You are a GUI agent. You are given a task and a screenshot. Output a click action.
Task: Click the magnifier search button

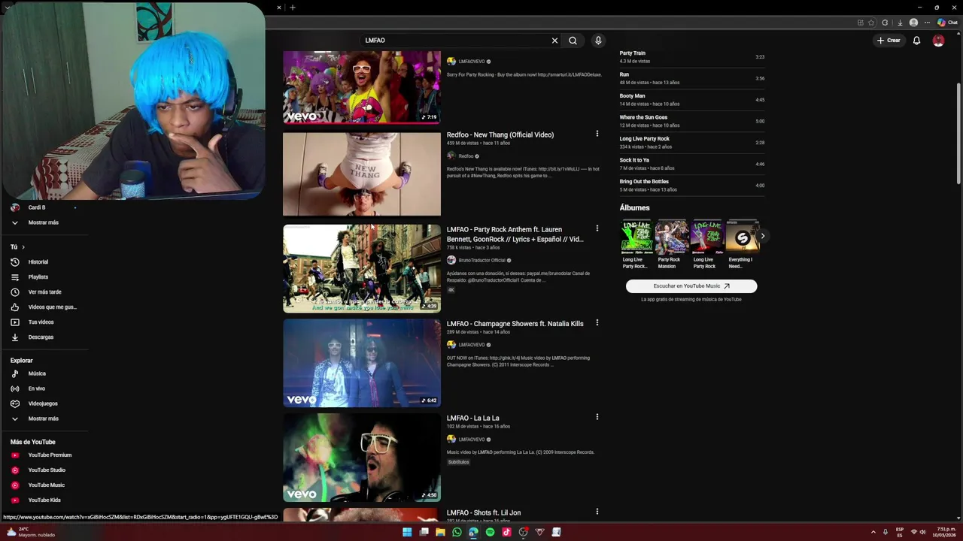coord(573,41)
